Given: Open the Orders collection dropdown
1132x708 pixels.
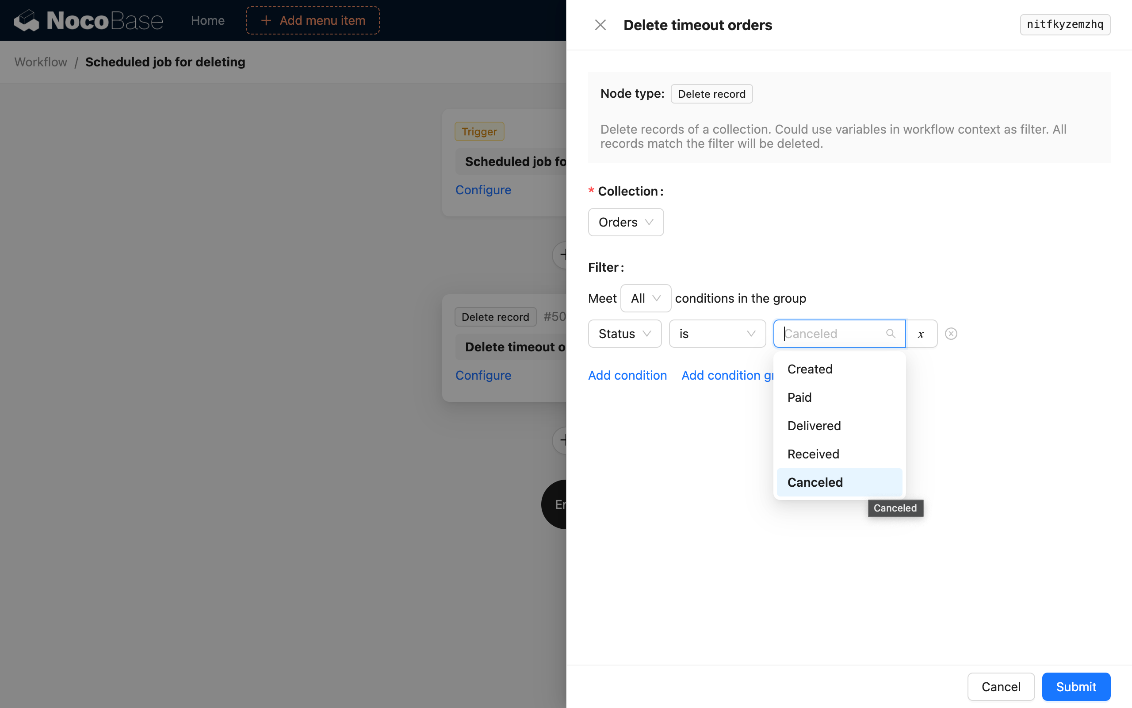Looking at the screenshot, I should [x=625, y=222].
